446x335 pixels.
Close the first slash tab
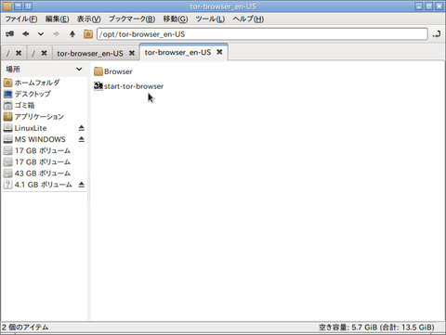pos(19,53)
